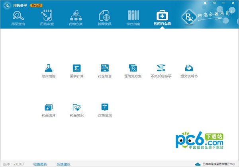Select the 医药百宝箱 medical kit icon

[x=162, y=15]
